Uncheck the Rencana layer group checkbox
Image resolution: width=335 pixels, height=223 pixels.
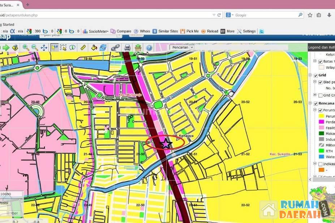[315, 104]
